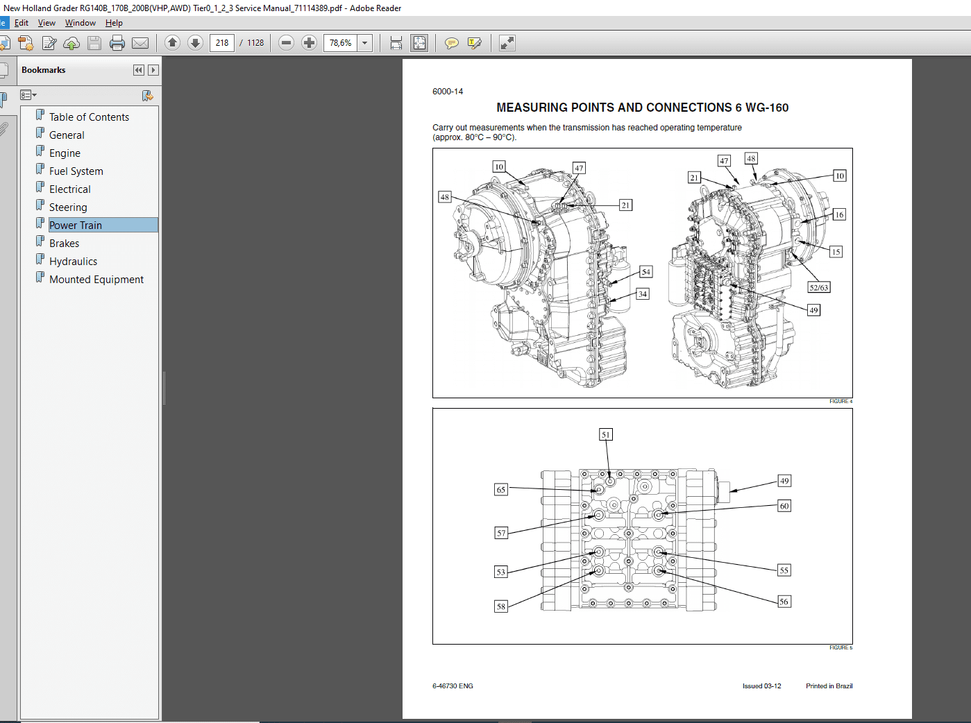Collapse the Bookmarks panel with double arrows
The height and width of the screenshot is (723, 971).
click(x=139, y=69)
